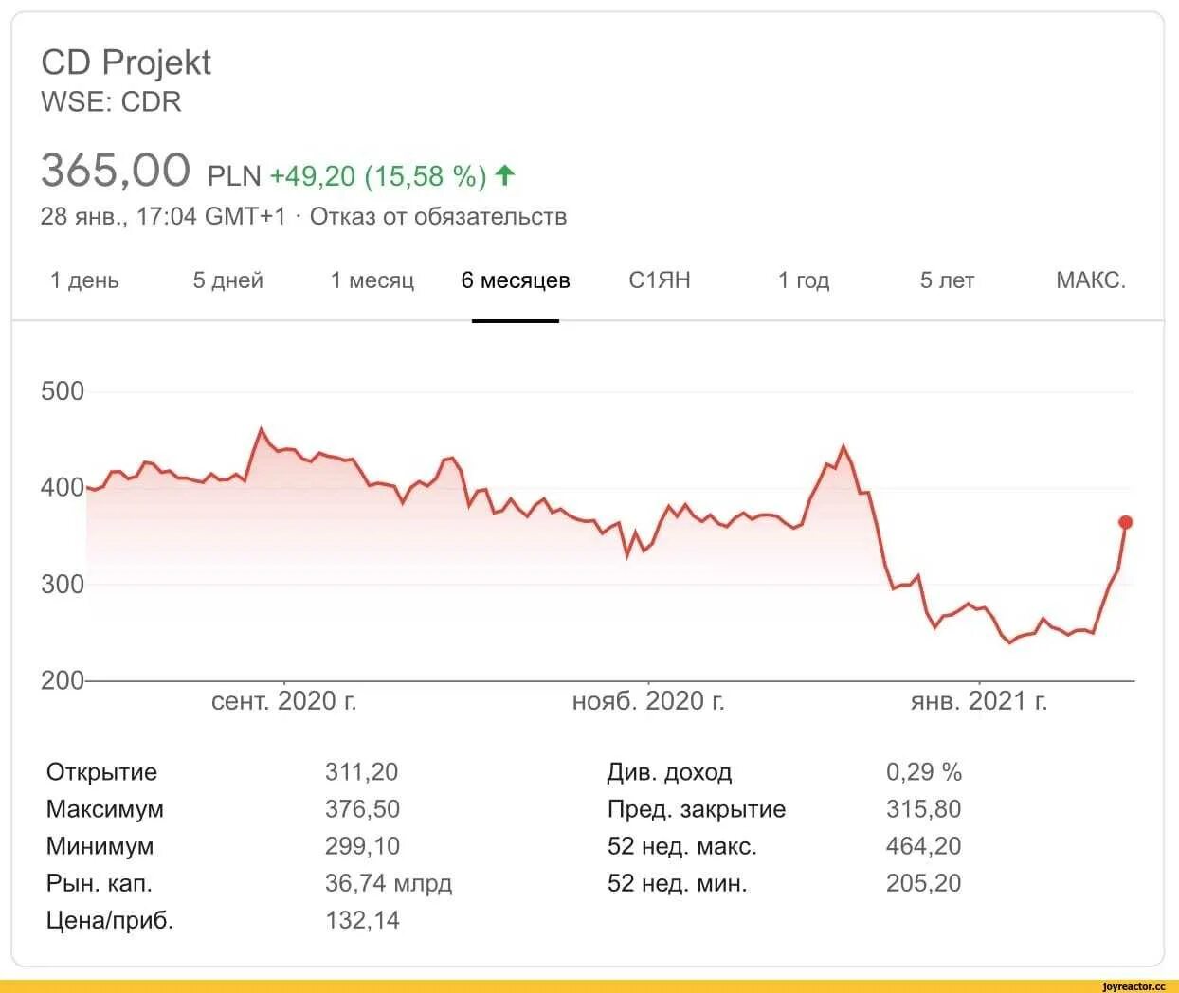Choose the 5 лет range tab
Image resolution: width=1179 pixels, height=993 pixels.
(x=947, y=280)
